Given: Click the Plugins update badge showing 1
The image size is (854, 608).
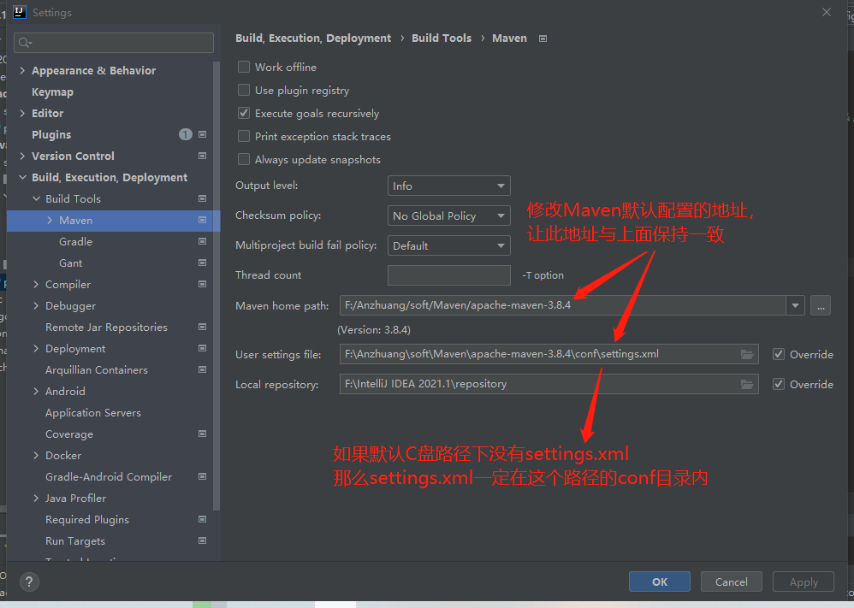Looking at the screenshot, I should [185, 134].
